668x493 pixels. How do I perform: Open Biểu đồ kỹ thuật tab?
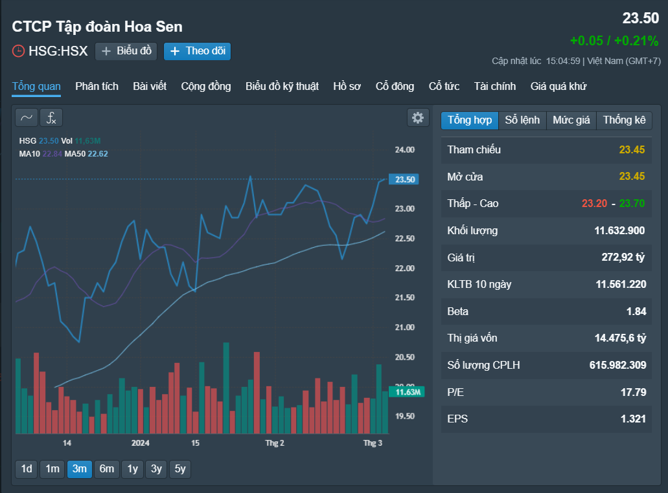click(282, 86)
